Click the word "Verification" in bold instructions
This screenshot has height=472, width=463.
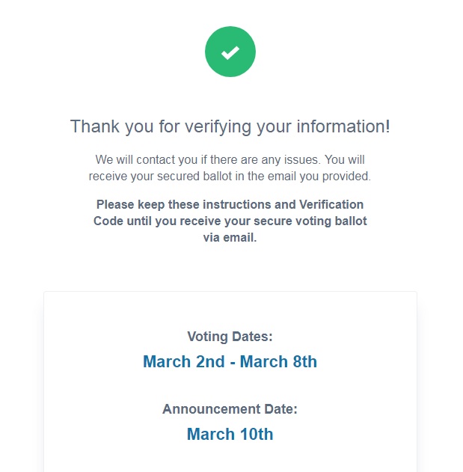331,204
